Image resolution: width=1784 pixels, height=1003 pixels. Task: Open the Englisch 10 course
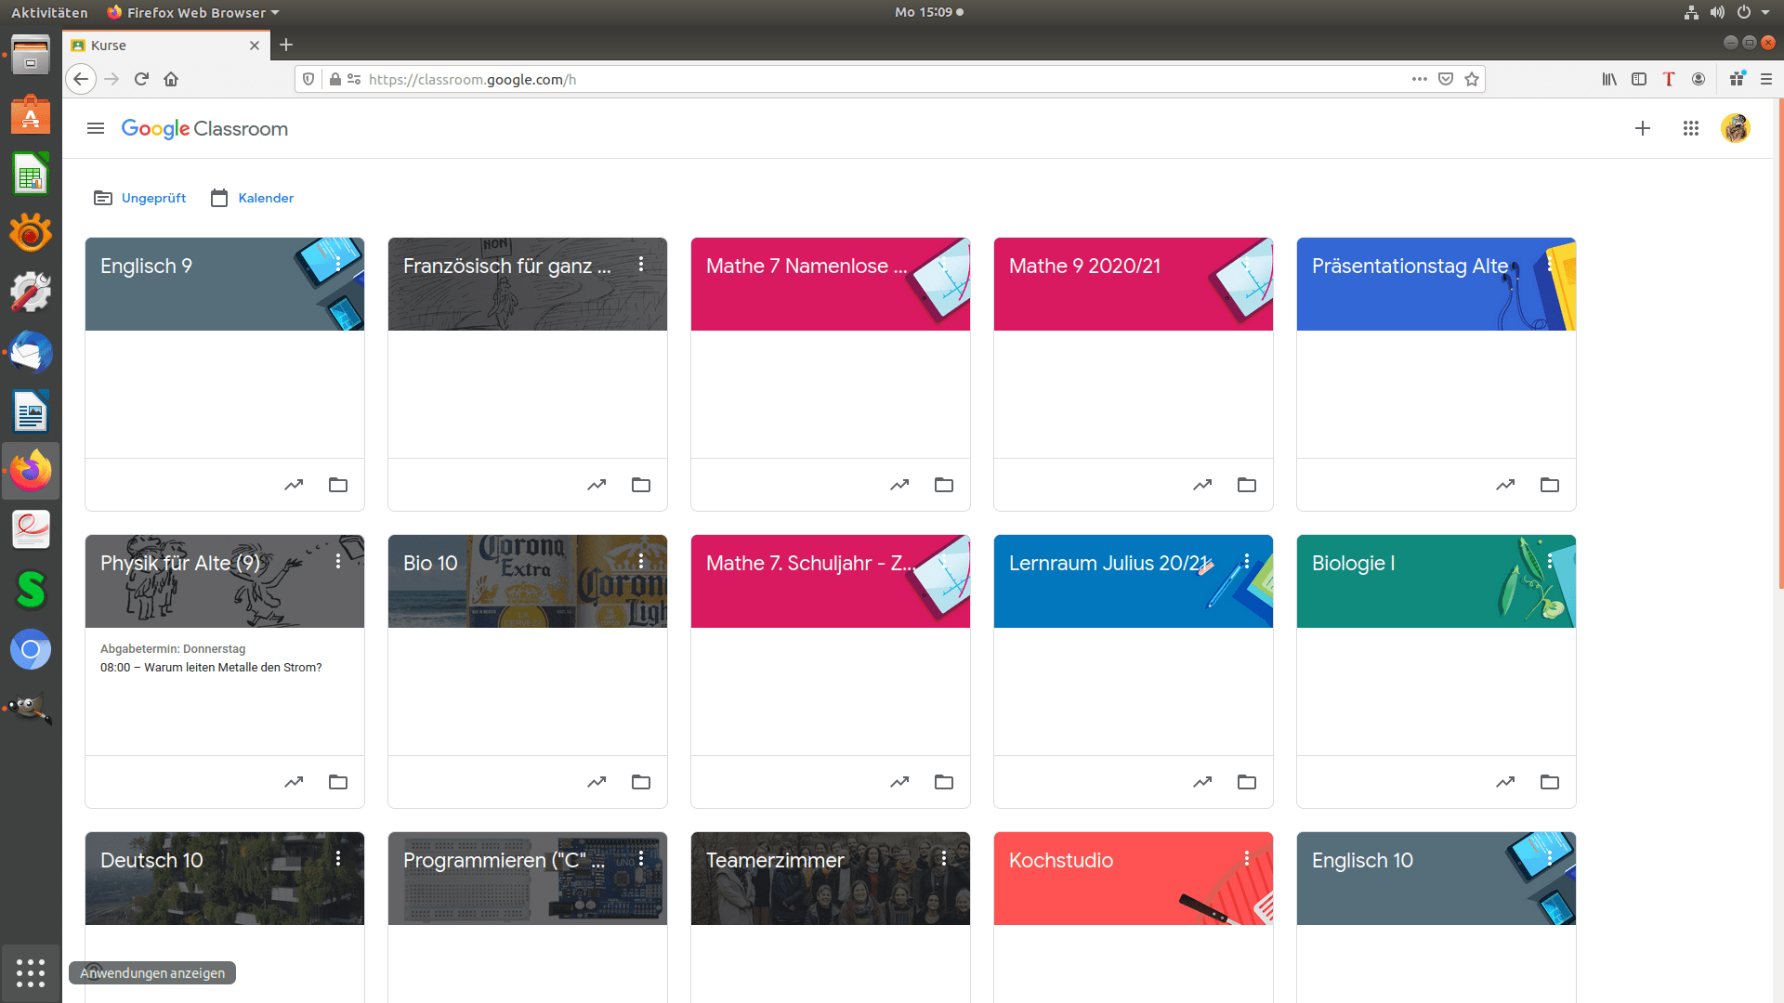[x=1362, y=860]
